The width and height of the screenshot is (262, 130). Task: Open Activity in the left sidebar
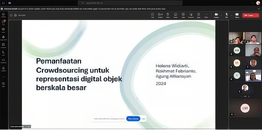coord(4,14)
